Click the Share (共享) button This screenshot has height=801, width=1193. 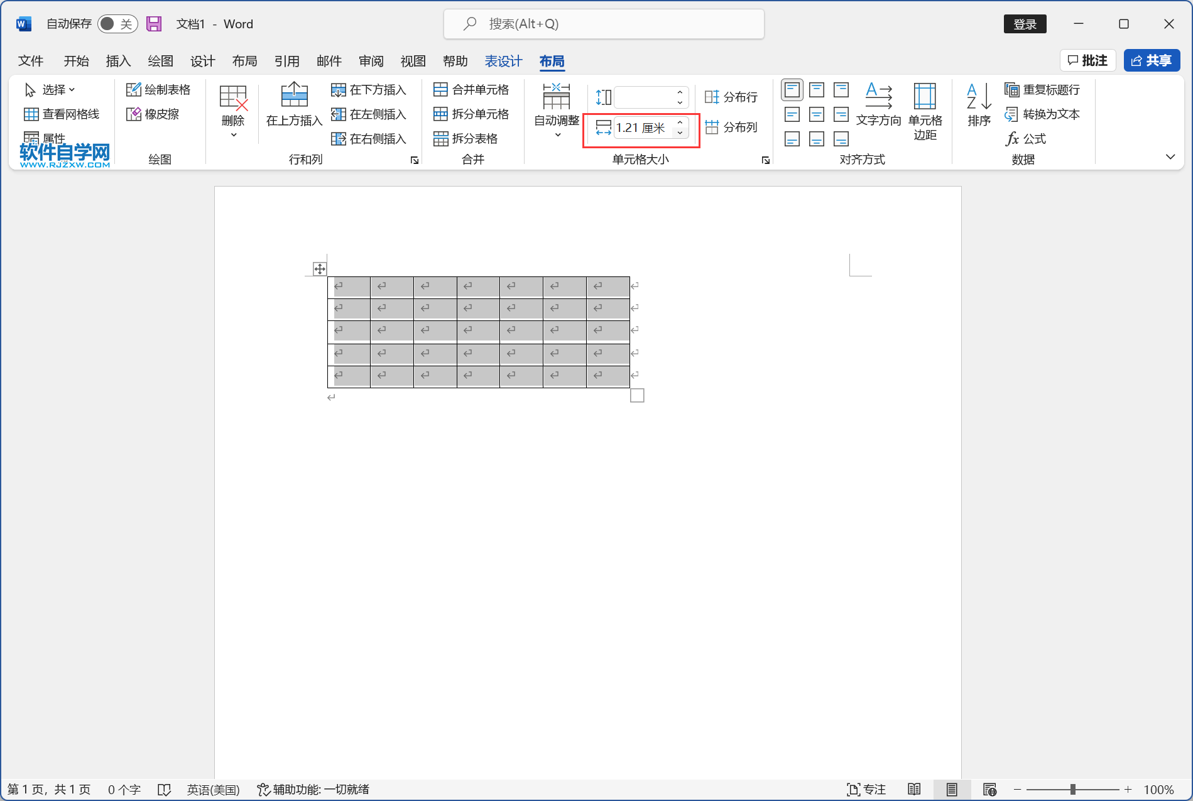(x=1152, y=60)
